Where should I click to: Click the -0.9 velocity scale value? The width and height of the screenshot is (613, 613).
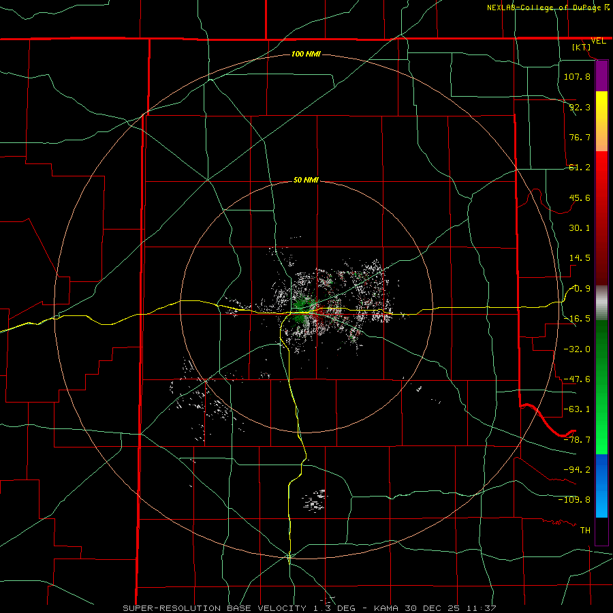pyautogui.click(x=580, y=289)
